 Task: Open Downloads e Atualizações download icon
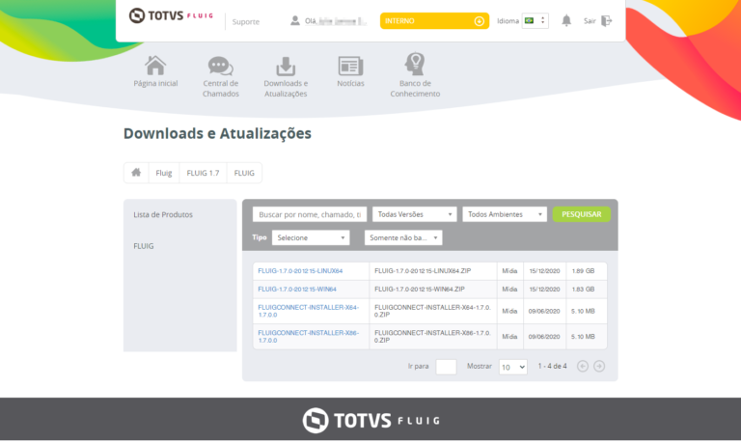click(286, 67)
